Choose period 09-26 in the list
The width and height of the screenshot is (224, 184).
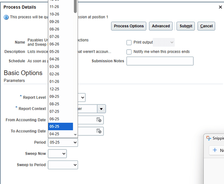point(61,22)
